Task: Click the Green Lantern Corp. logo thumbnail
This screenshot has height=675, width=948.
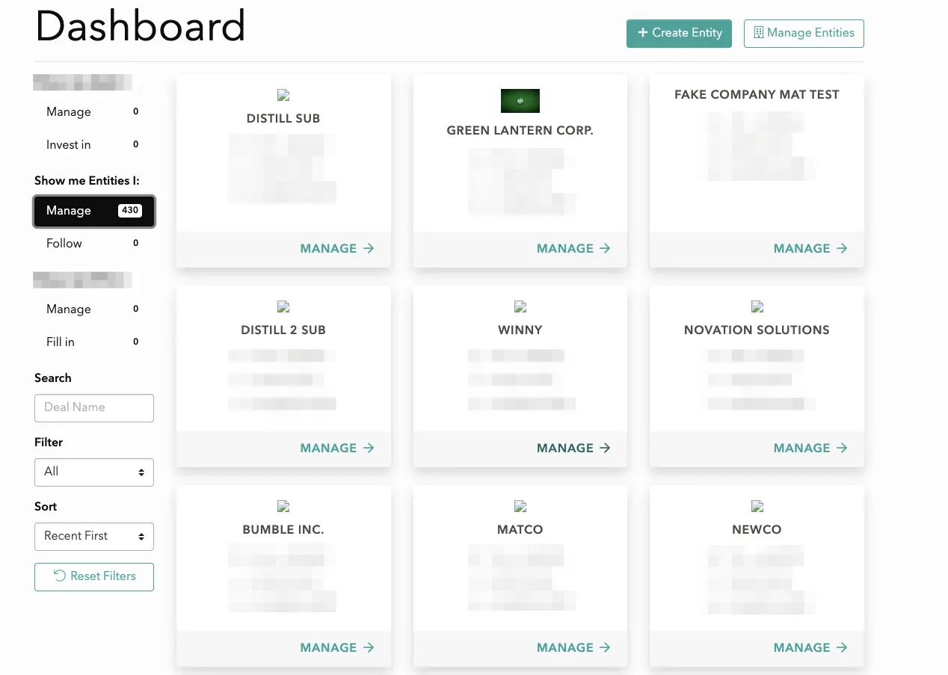Action: click(x=520, y=100)
